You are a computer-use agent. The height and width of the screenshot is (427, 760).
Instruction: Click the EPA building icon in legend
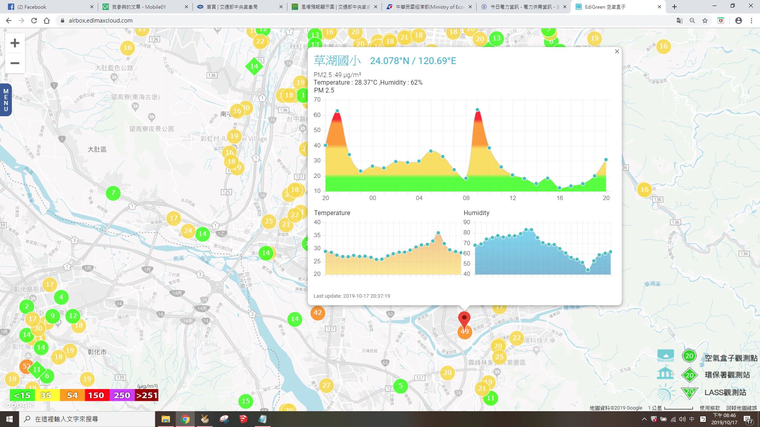click(x=665, y=373)
